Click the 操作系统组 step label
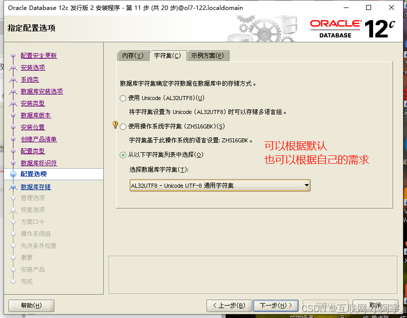The image size is (407, 318). click(36, 233)
